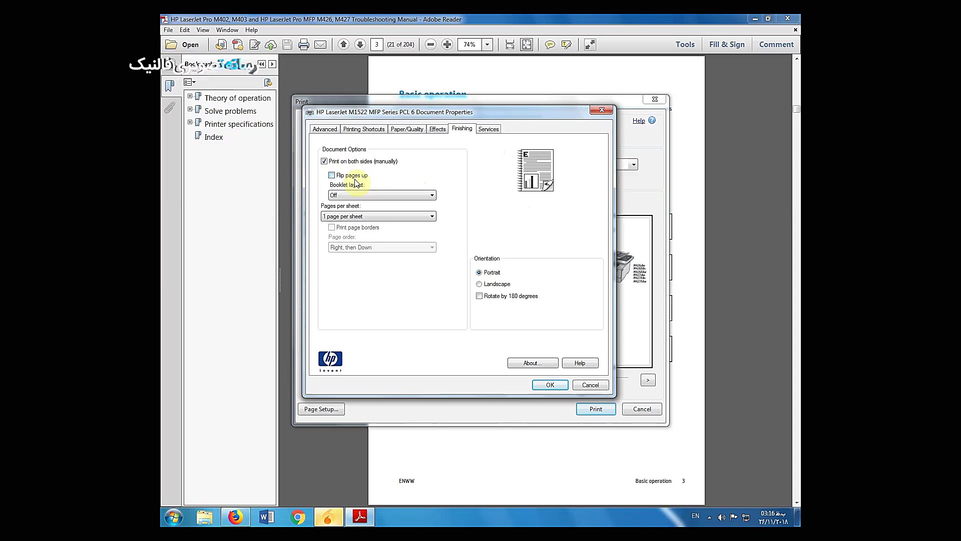Open bookmark options menu dropdown

click(190, 82)
